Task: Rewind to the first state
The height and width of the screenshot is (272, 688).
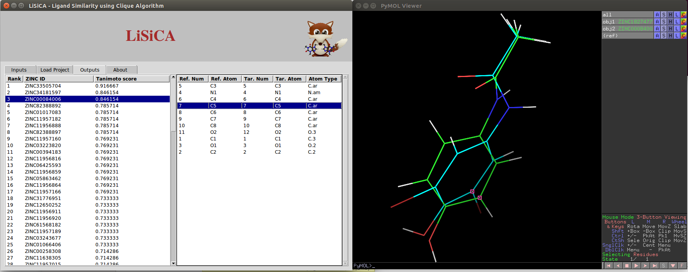Action: [x=608, y=266]
